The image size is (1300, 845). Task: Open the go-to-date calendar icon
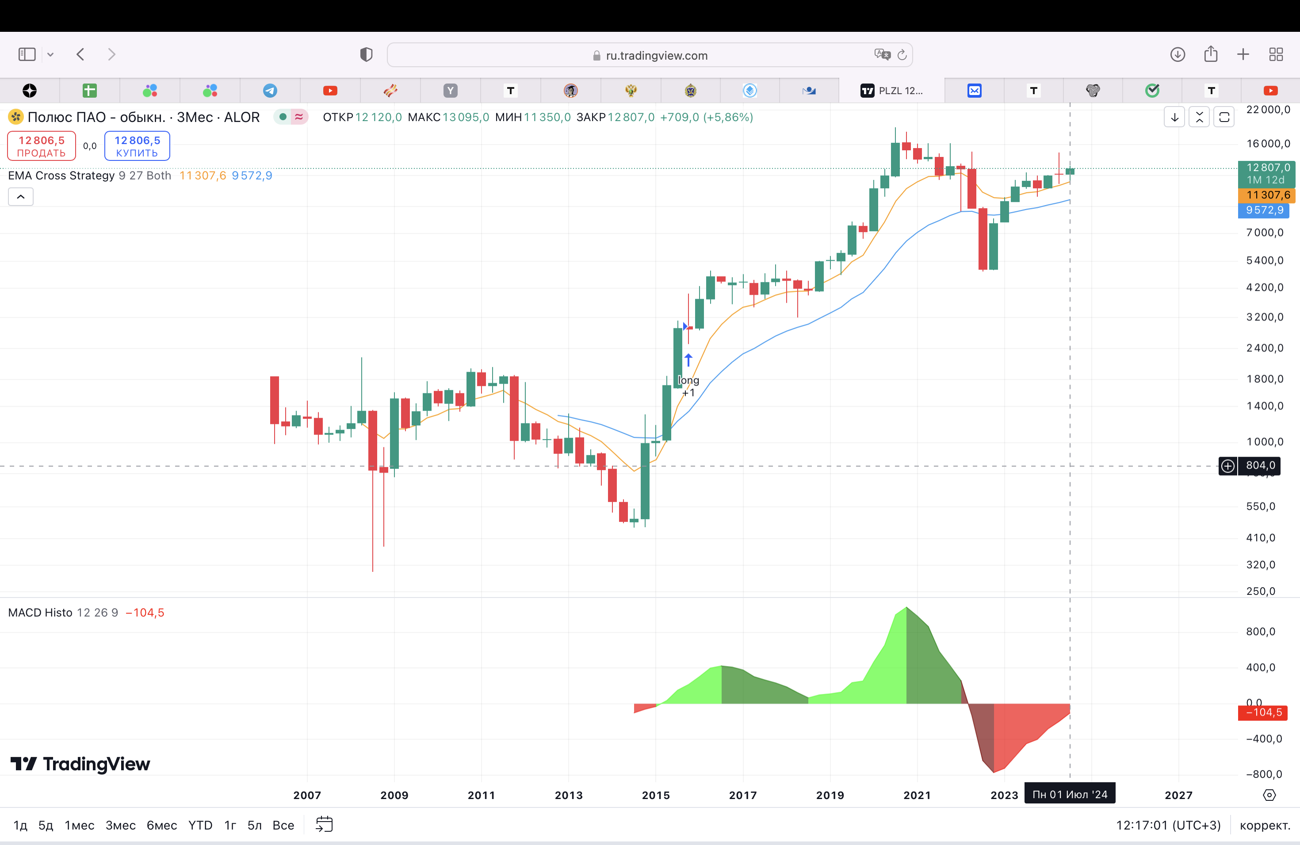[324, 824]
